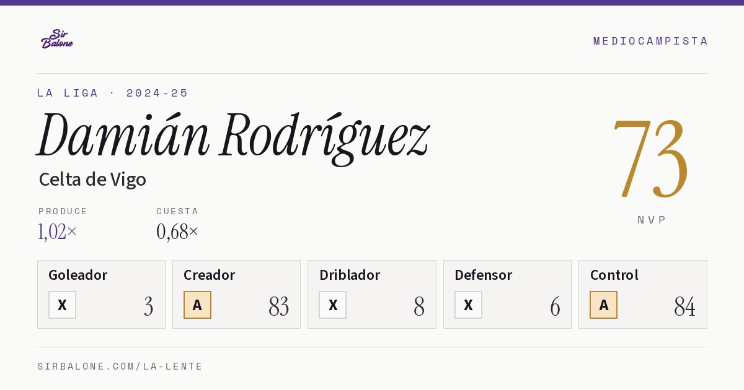Open the SIRBALONE.COM/LA-LENTE link
The image size is (744, 390).
coord(120,366)
